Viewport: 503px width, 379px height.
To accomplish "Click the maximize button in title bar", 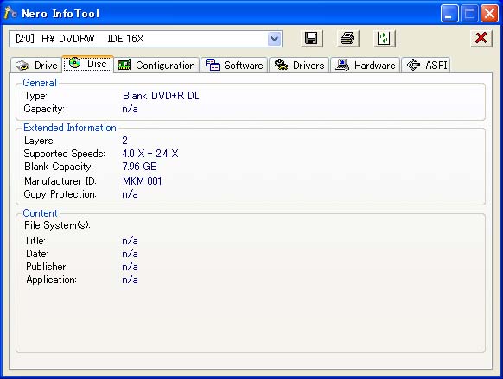I will pos(469,14).
